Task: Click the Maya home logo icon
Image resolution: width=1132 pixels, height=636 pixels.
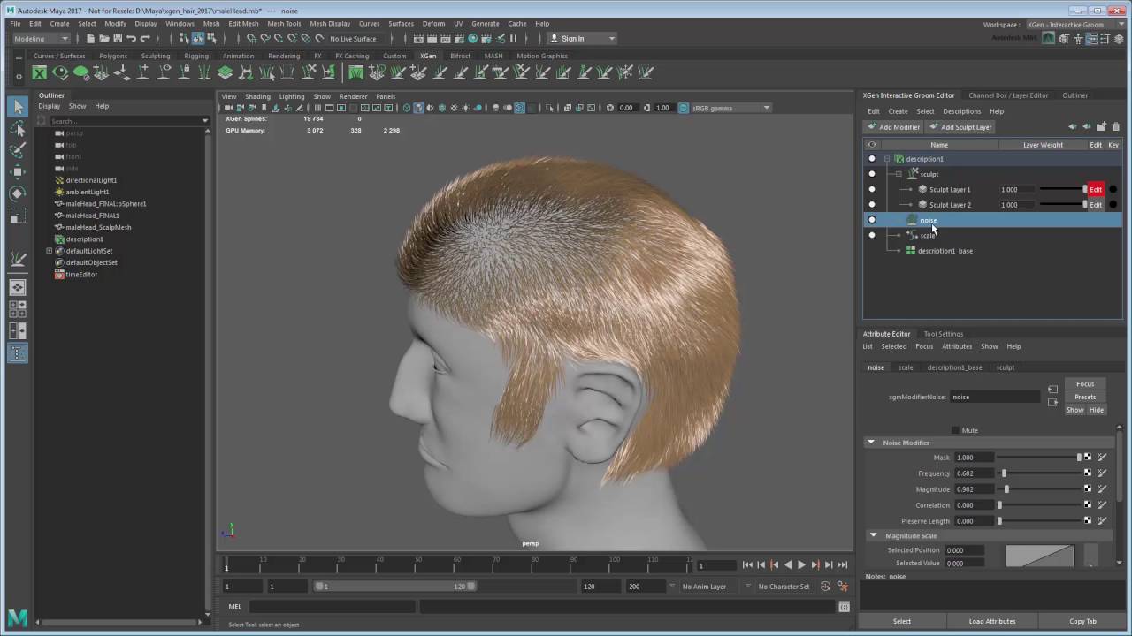Action: click(x=18, y=618)
